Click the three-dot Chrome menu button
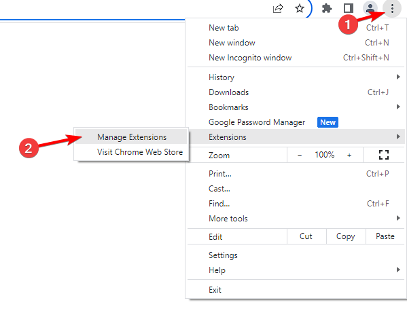This screenshot has width=407, height=309. coord(392,9)
